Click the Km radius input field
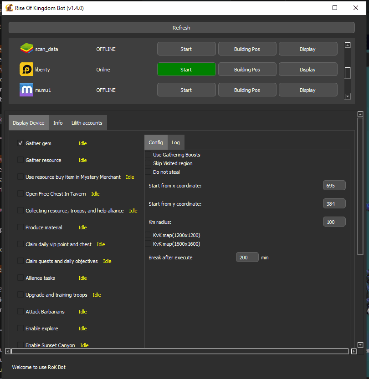Viewport: 369px width, 379px height. pyautogui.click(x=334, y=222)
